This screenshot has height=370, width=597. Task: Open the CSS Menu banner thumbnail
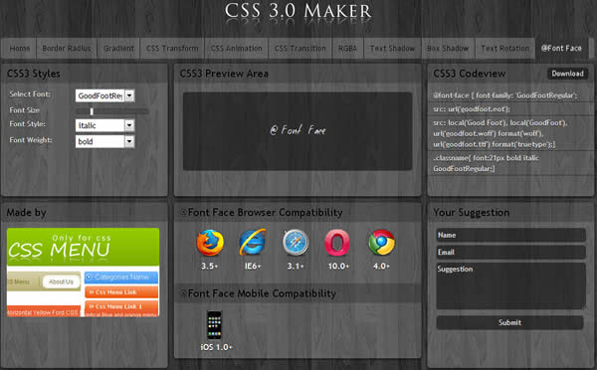83,273
